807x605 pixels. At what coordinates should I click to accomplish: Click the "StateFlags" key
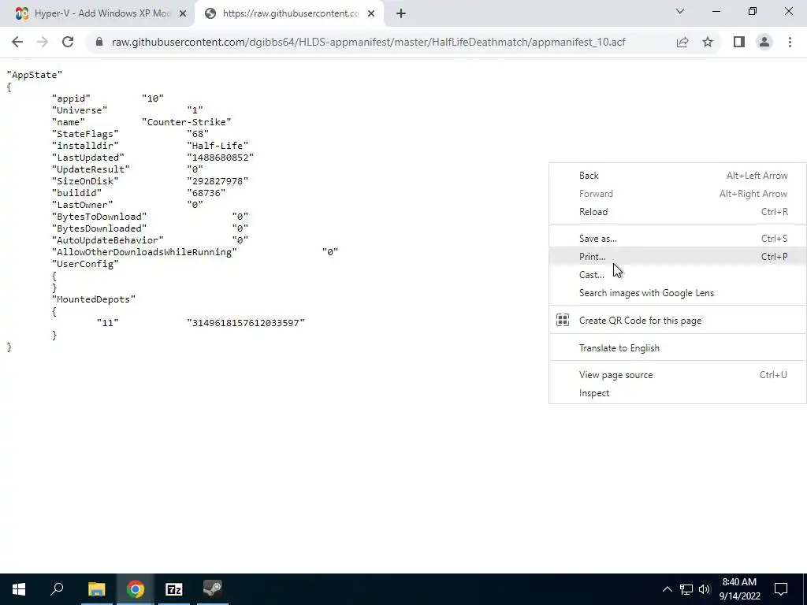[85, 134]
